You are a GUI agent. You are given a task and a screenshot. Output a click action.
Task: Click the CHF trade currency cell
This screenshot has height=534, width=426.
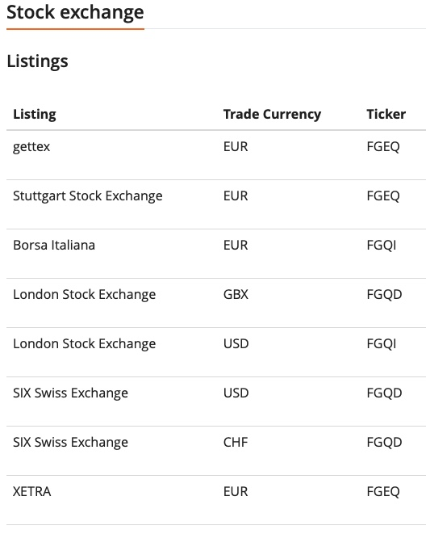[236, 442]
